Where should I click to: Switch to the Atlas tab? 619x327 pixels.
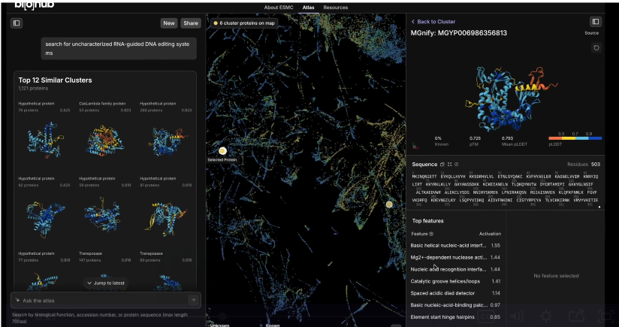(x=308, y=8)
